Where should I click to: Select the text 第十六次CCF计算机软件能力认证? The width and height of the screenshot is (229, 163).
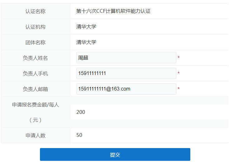(113, 11)
